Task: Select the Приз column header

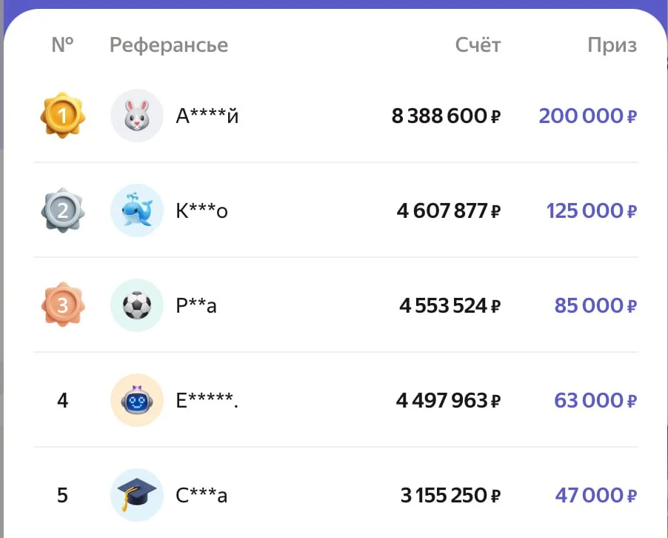Action: click(x=612, y=45)
